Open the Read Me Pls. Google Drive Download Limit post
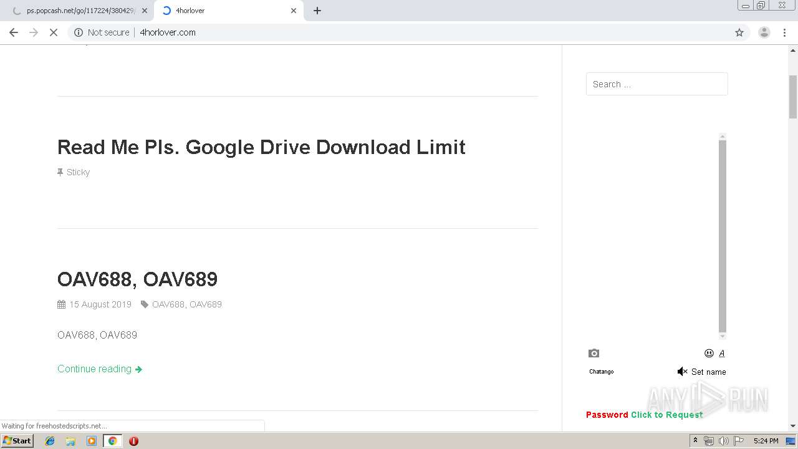 261,147
